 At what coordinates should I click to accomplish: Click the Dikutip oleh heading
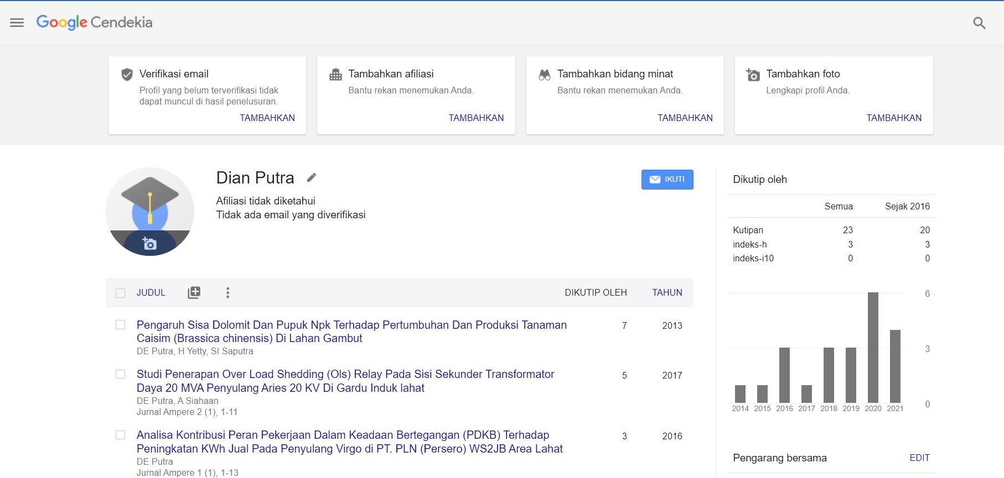pos(760,179)
